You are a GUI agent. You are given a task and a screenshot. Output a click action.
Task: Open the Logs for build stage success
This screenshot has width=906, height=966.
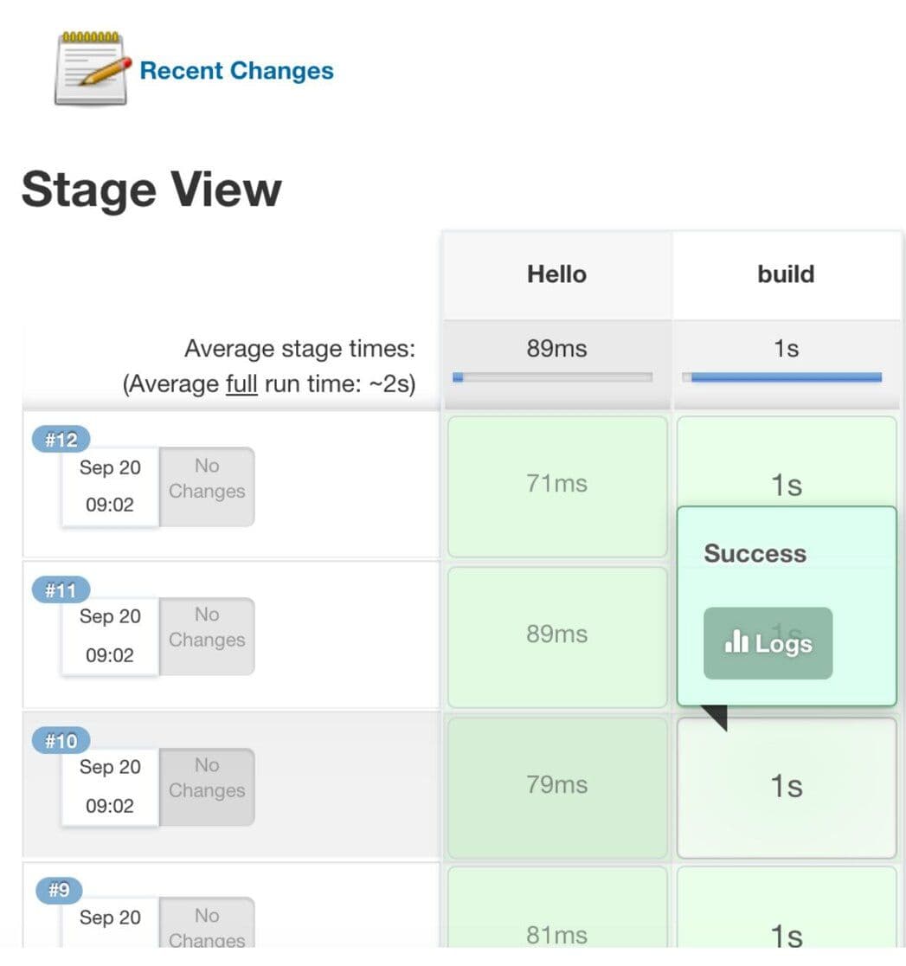click(x=768, y=642)
